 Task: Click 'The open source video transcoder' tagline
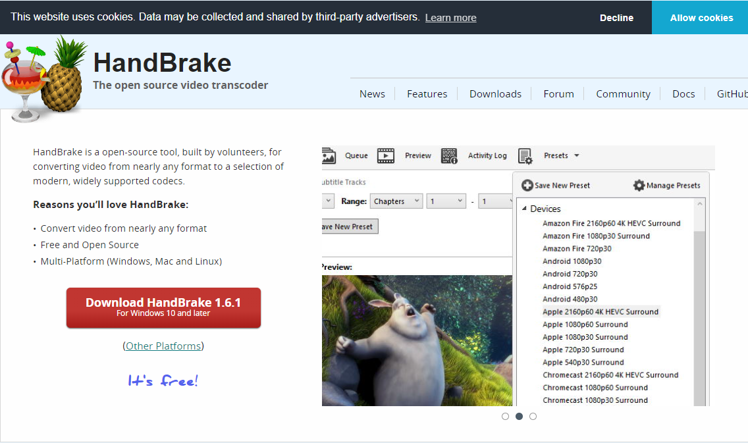tap(180, 85)
